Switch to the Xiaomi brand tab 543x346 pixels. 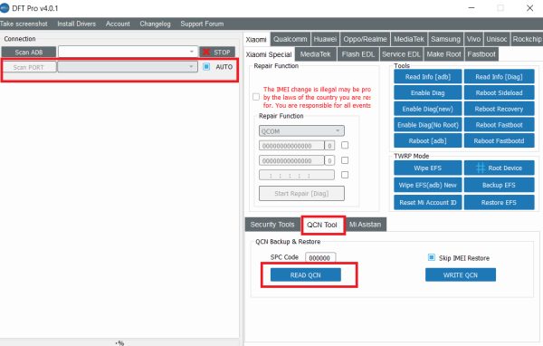(256, 40)
